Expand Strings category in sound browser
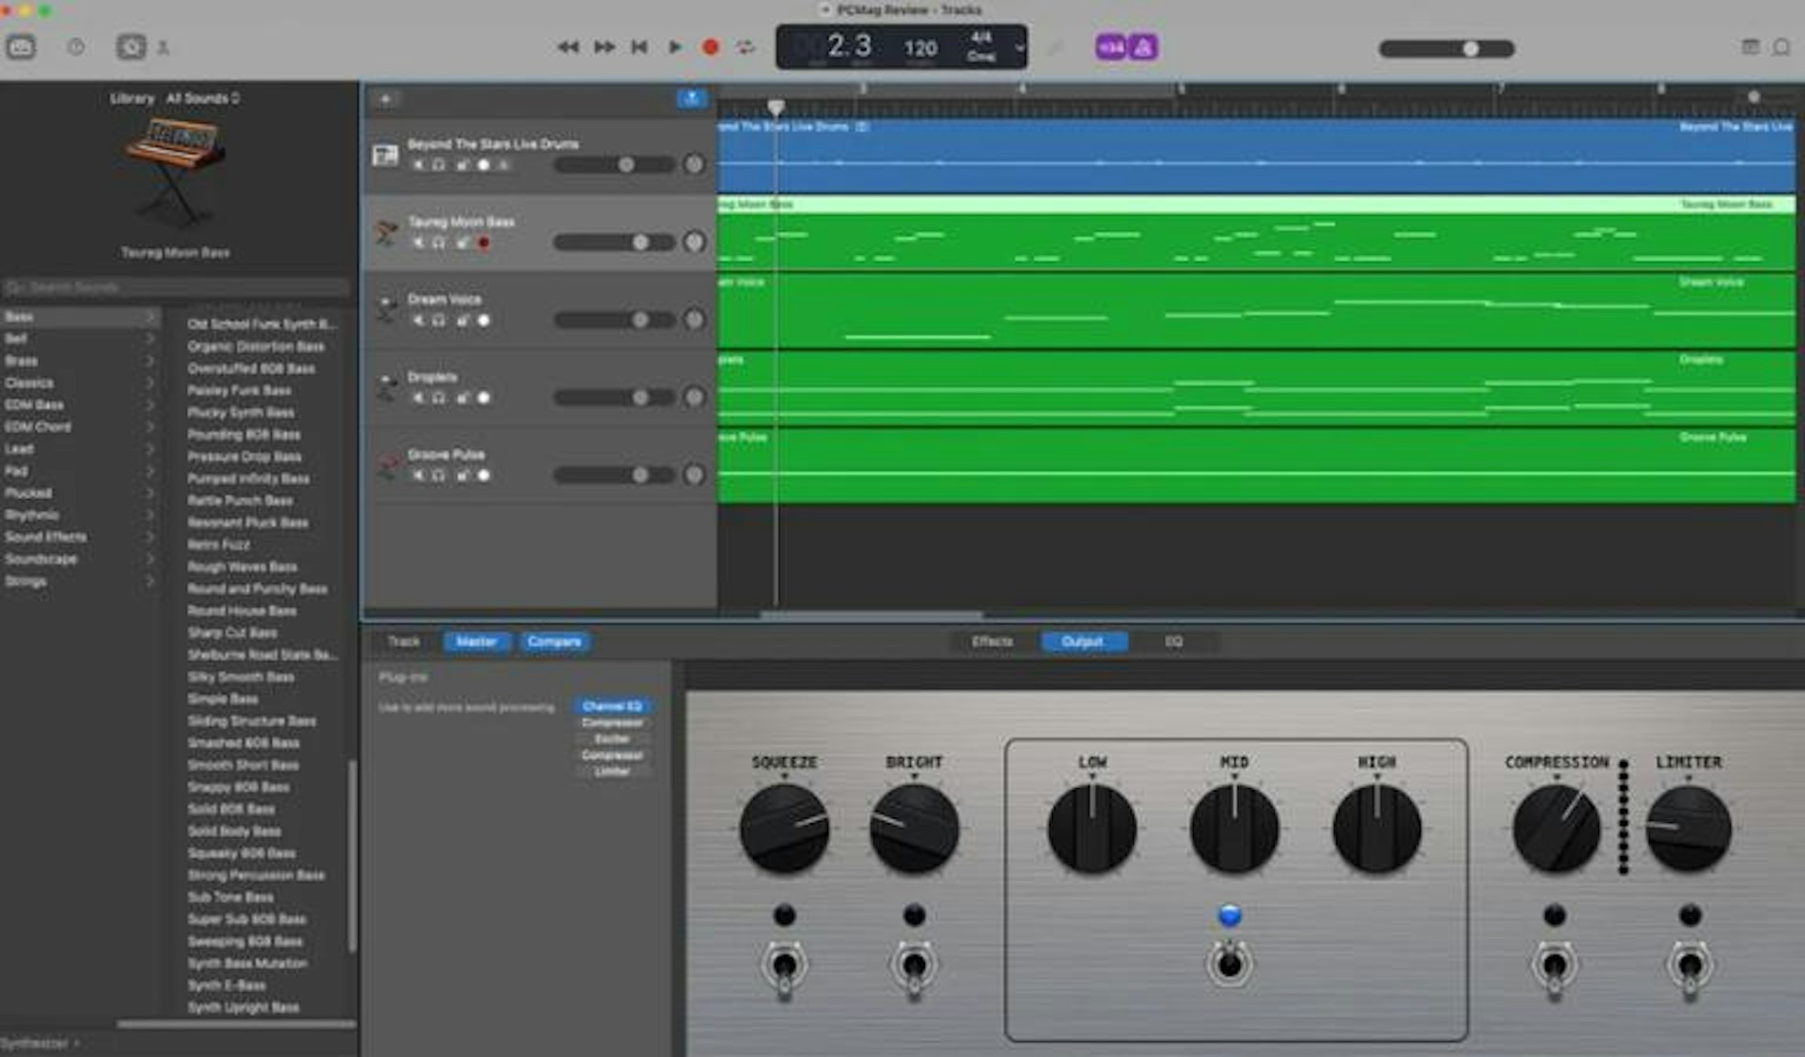This screenshot has width=1805, height=1057. [149, 580]
